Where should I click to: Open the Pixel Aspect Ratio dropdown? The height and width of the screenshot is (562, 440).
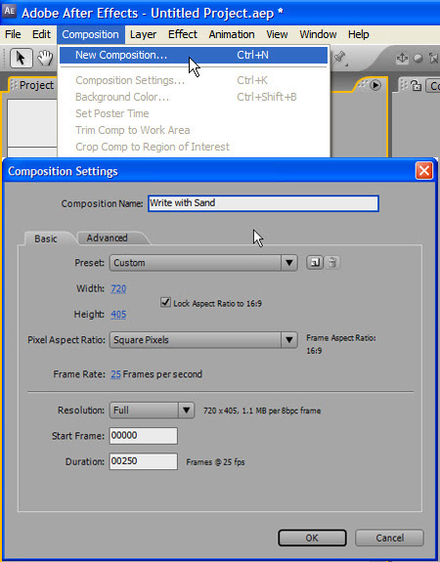coord(203,340)
